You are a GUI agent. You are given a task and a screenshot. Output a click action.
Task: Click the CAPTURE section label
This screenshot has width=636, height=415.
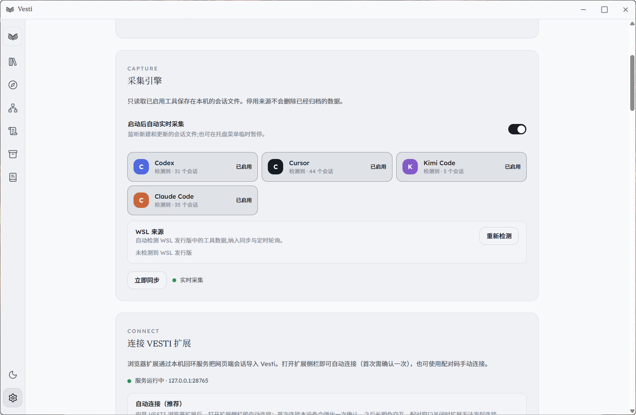click(x=143, y=69)
